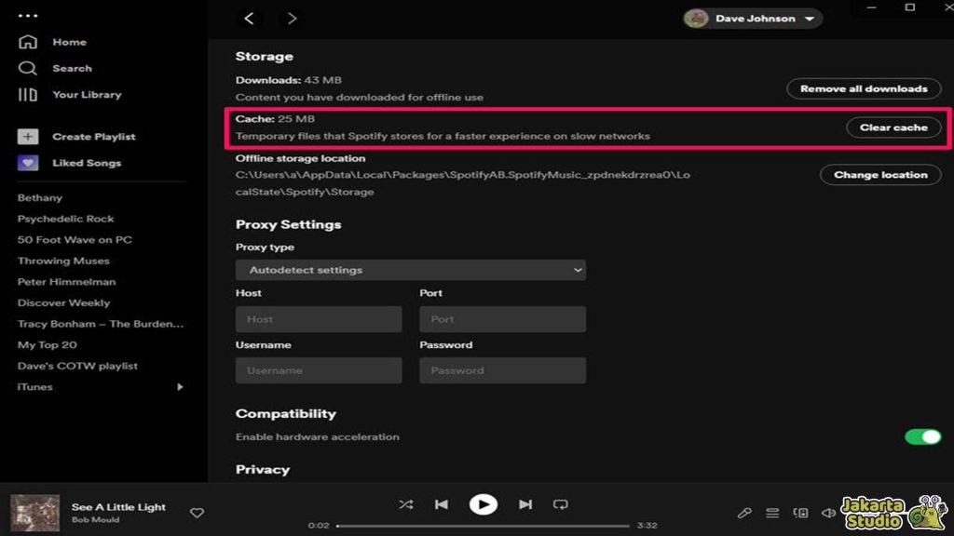Viewport: 954px width, 536px height.
Task: Click the Clear cache button
Action: click(x=893, y=127)
